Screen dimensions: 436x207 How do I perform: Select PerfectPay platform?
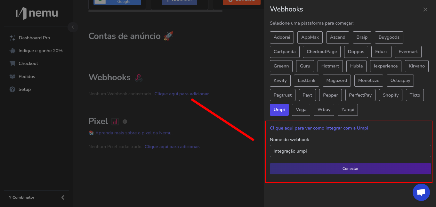click(360, 95)
